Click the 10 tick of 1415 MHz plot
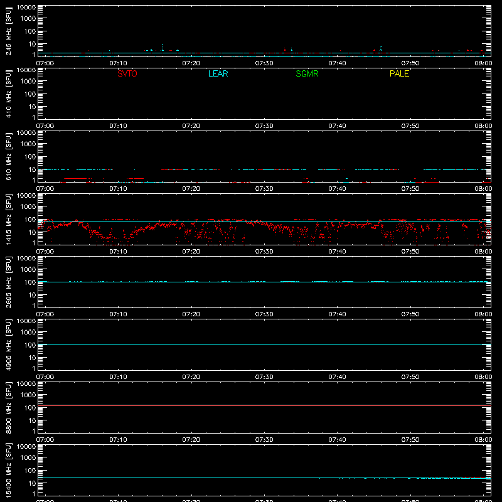 (32, 232)
